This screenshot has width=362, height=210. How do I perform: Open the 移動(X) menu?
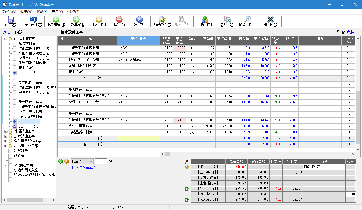(42, 12)
